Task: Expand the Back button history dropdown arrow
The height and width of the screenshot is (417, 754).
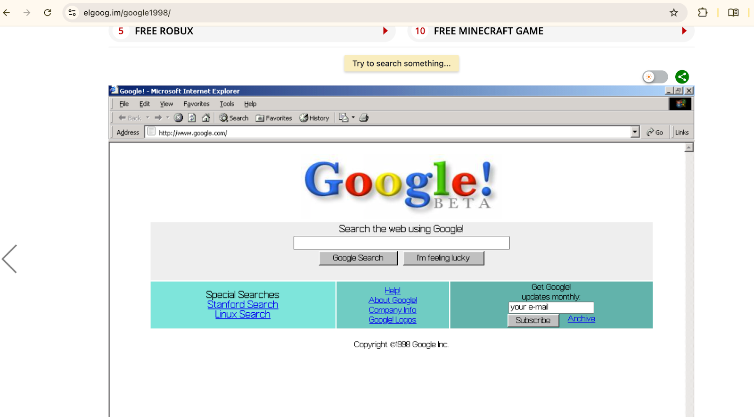Action: pyautogui.click(x=148, y=117)
